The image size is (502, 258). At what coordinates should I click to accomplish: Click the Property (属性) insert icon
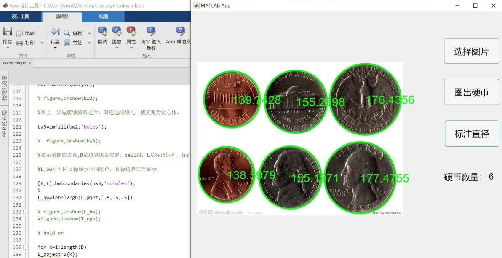point(131,31)
